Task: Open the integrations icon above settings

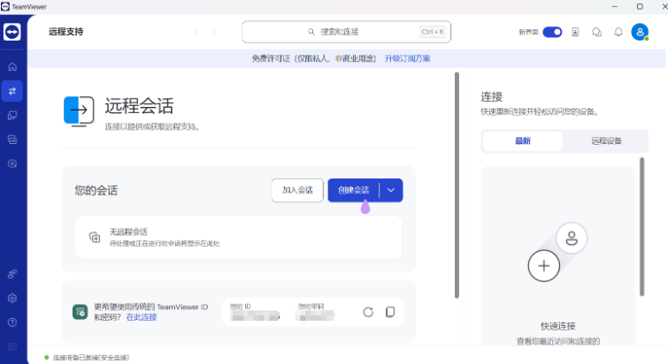Action: (x=12, y=274)
